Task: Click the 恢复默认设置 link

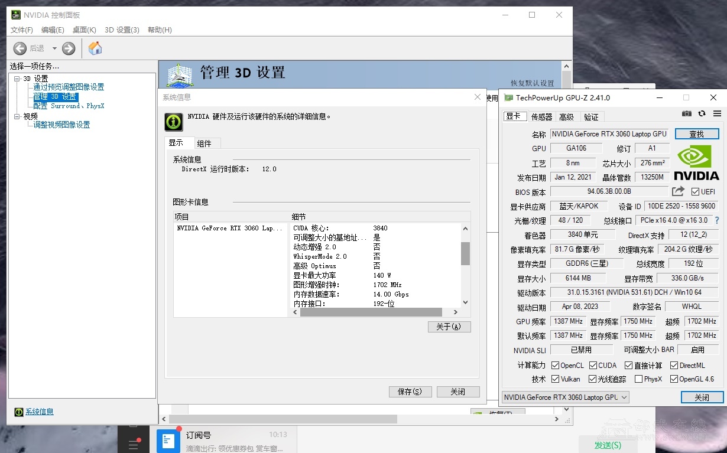Action: pos(533,83)
